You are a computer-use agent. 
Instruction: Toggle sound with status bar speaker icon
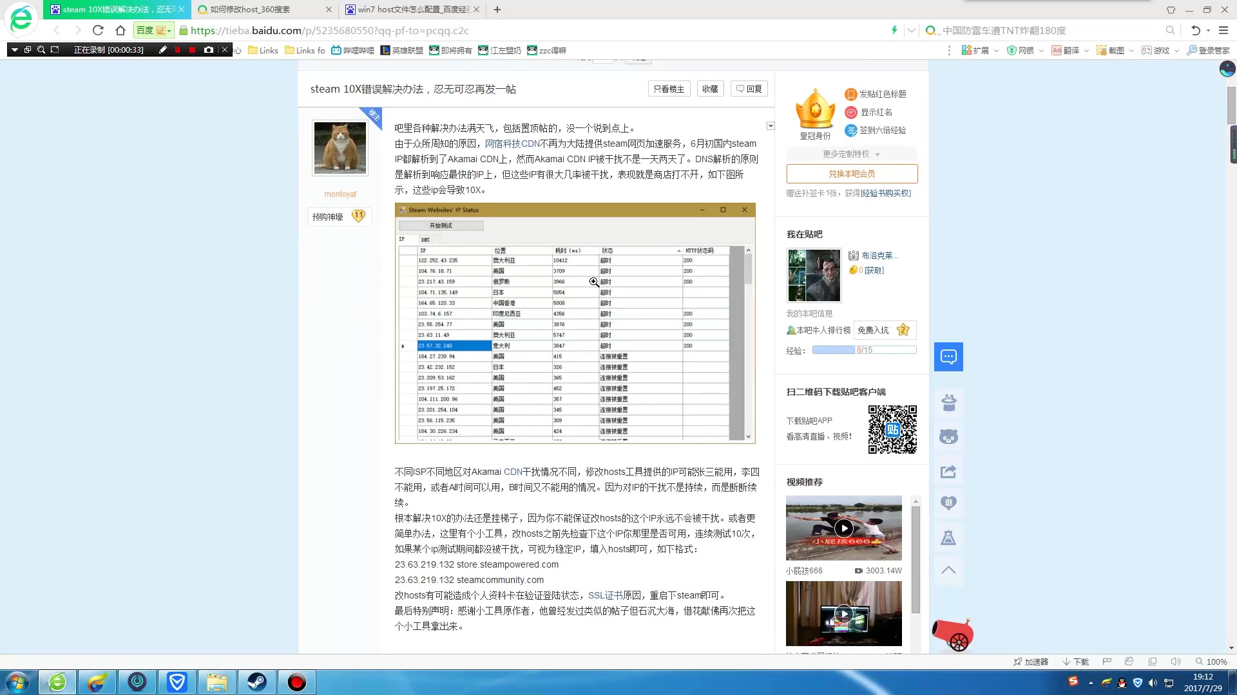point(1175,662)
